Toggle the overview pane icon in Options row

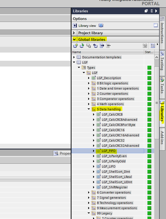pyautogui.click(x=156, y=25)
